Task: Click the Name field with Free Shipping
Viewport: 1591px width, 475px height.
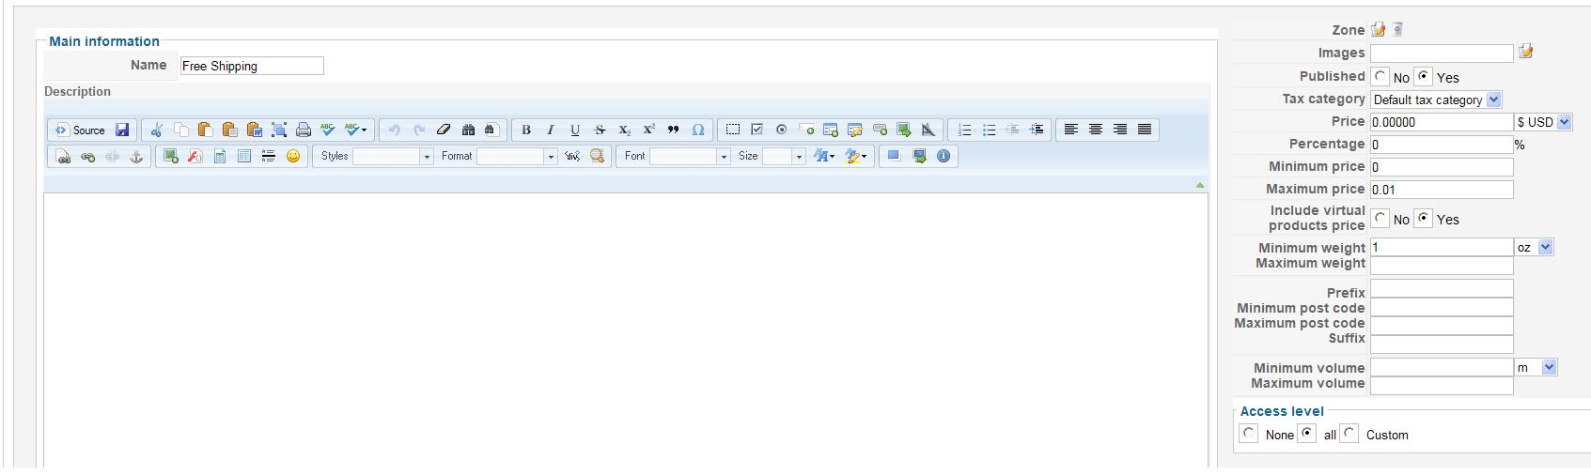Action: click(x=252, y=66)
